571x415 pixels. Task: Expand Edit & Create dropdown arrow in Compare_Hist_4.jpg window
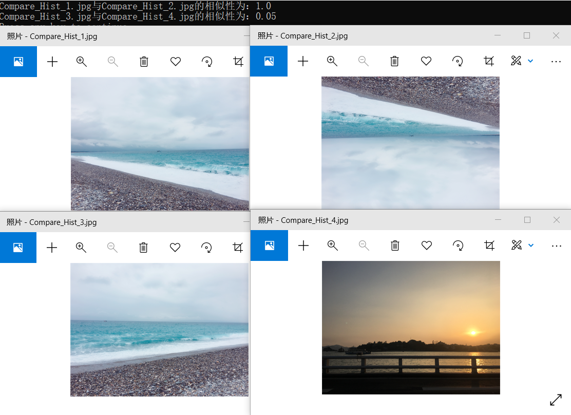pyautogui.click(x=531, y=246)
